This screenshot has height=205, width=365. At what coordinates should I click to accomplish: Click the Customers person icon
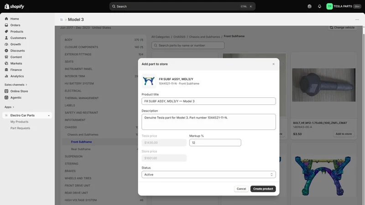click(x=6, y=38)
